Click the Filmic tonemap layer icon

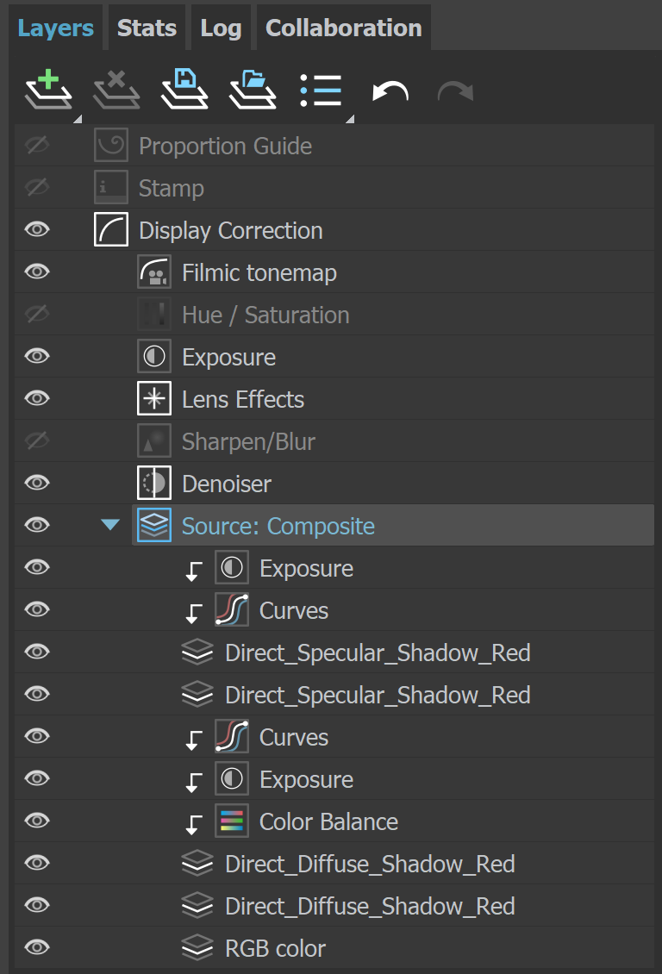point(154,273)
